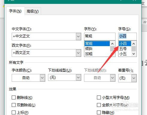The image size is (147, 115).
Task: Click the 字号 input showing 小四
Action: pyautogui.click(x=127, y=36)
